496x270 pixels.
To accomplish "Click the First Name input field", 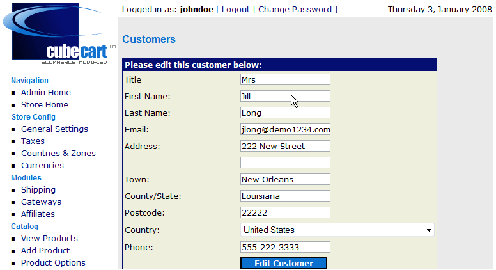I will click(x=285, y=96).
